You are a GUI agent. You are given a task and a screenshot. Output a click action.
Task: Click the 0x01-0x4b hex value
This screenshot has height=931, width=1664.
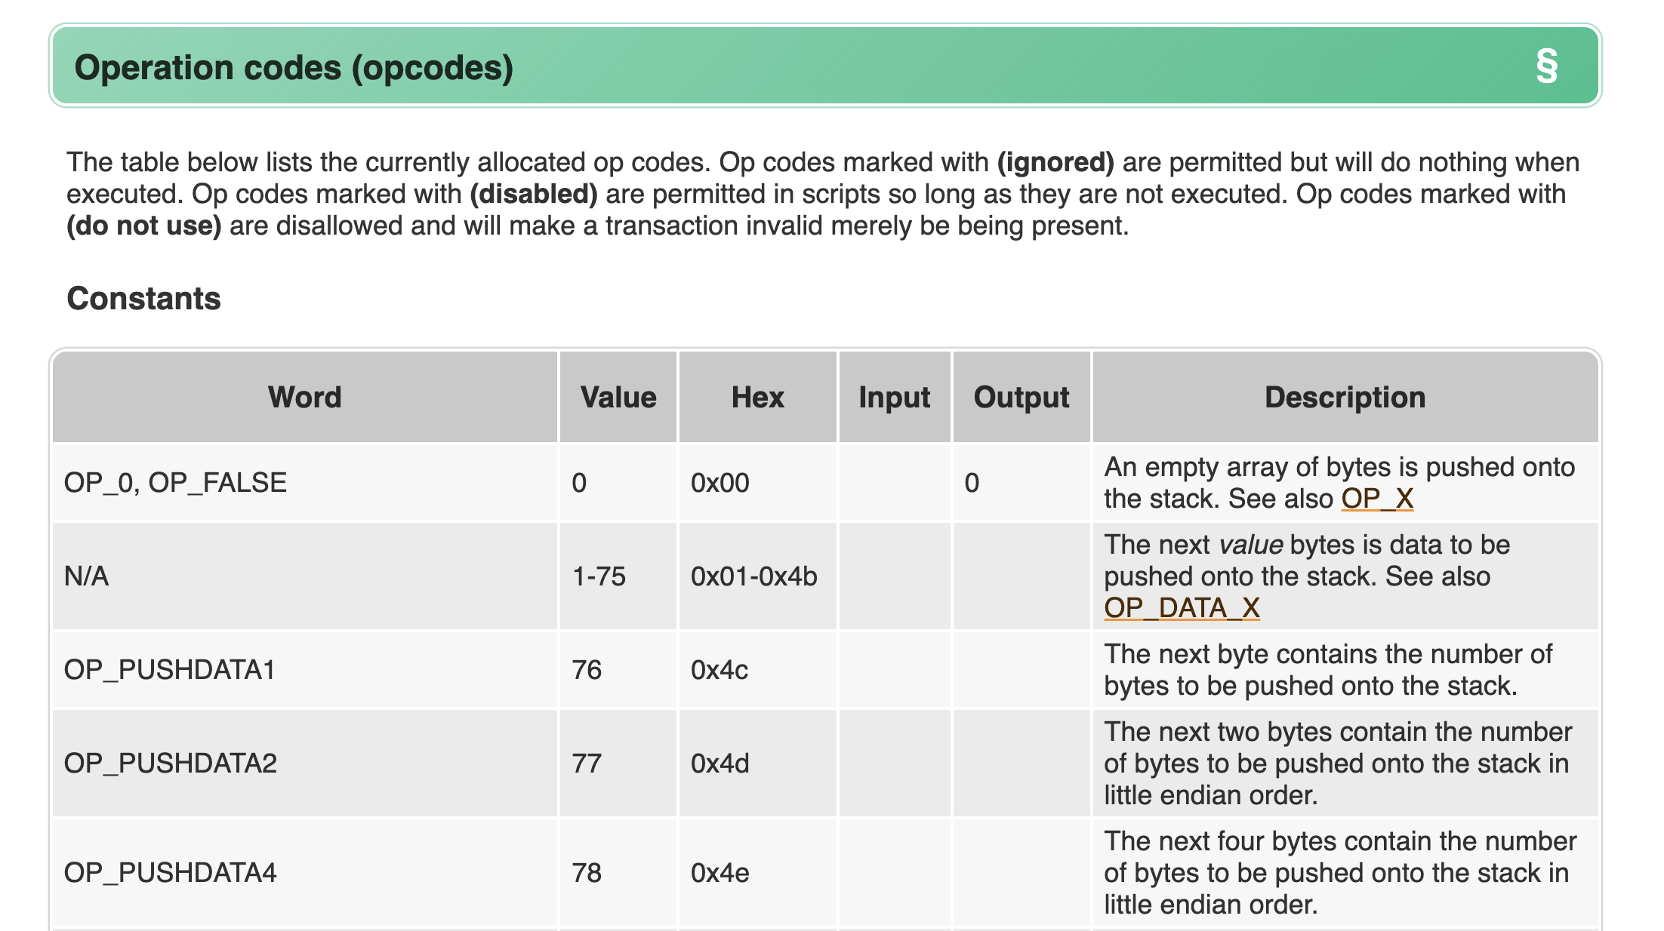[x=753, y=576]
